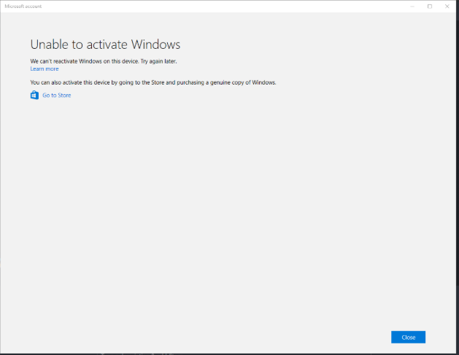Click the Microsoft account window title

[x=23, y=6]
